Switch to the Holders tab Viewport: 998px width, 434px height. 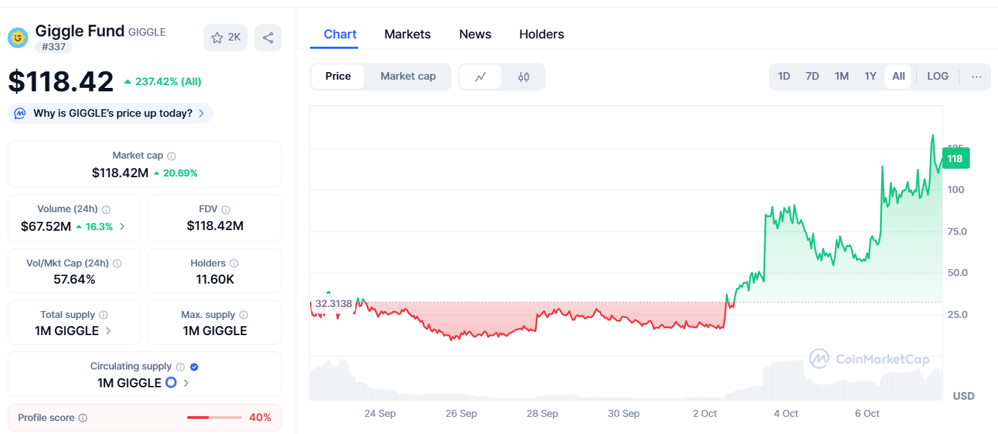coord(542,34)
